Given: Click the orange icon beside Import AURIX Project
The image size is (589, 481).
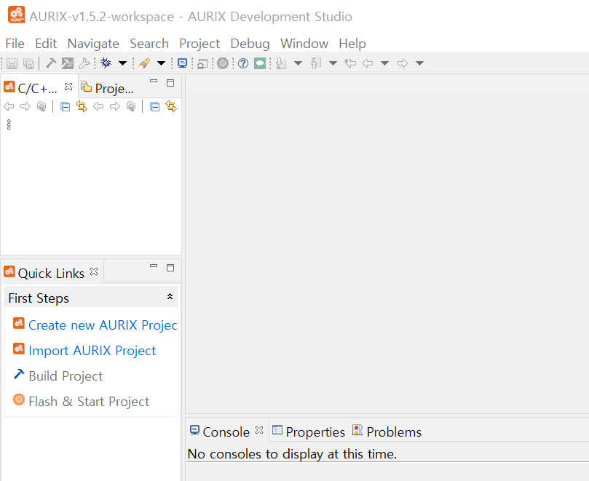Looking at the screenshot, I should tap(19, 349).
